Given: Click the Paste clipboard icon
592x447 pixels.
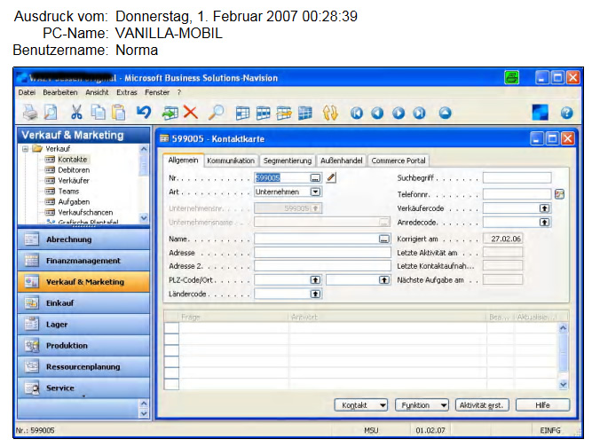Looking at the screenshot, I should pos(119,113).
